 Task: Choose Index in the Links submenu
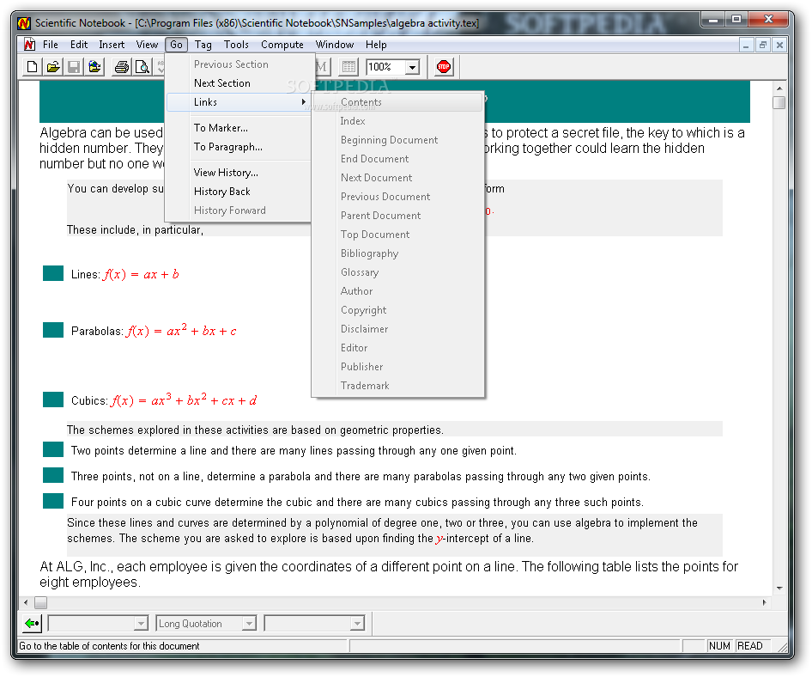(397, 121)
